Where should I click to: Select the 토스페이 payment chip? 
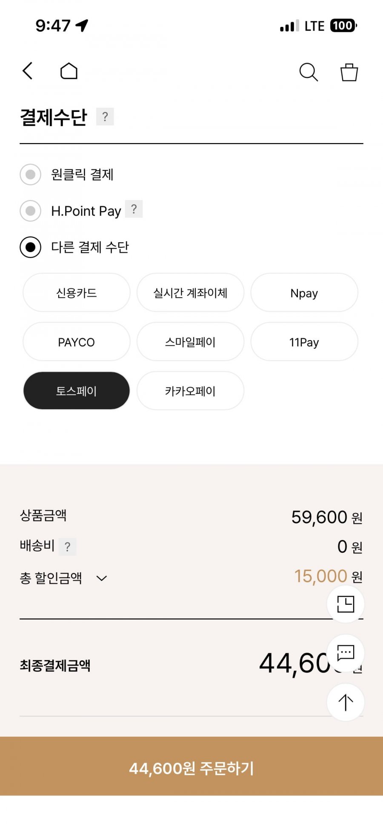click(x=77, y=391)
